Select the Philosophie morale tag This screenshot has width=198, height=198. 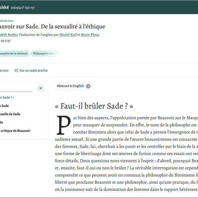click(45, 53)
